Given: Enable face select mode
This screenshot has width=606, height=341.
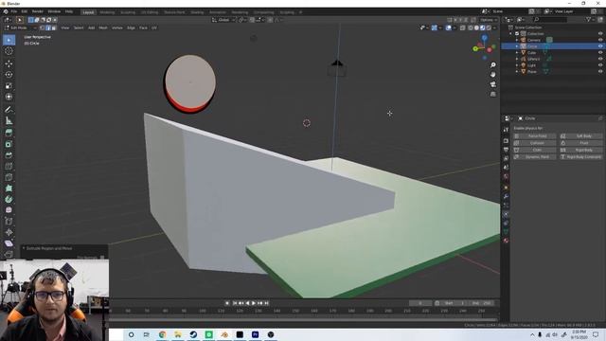Looking at the screenshot, I should coord(54,27).
